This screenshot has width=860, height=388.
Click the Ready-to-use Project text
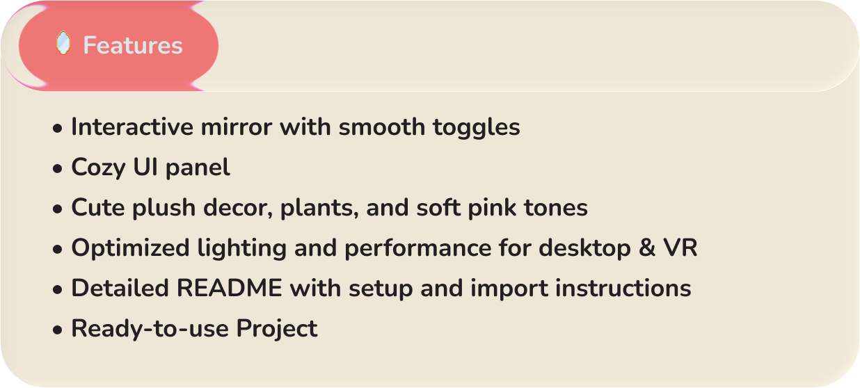coord(194,328)
